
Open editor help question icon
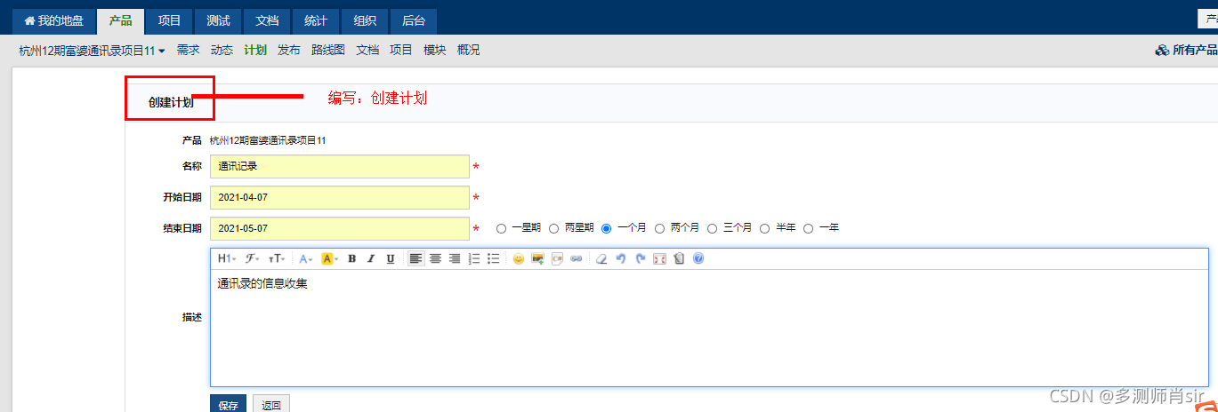[x=698, y=258]
